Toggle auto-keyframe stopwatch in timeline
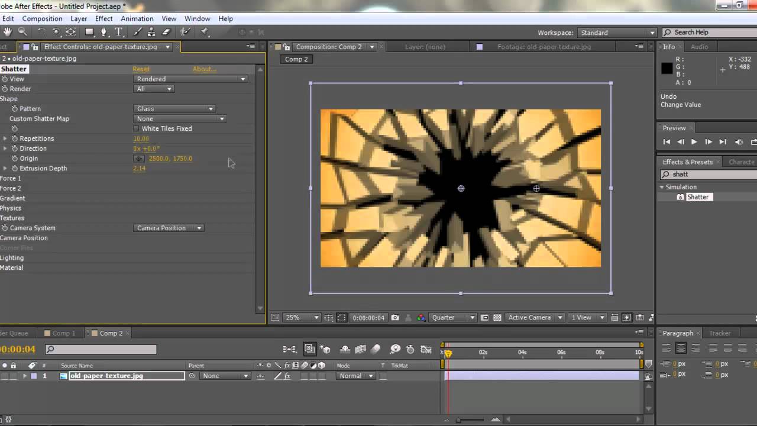The height and width of the screenshot is (426, 757). tap(410, 350)
